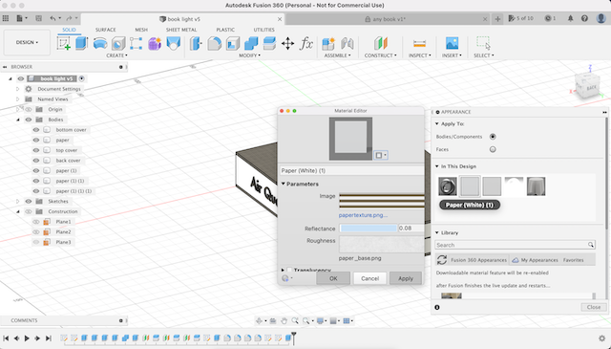Screen dimensions: 611x349
Task: Switch to the MESH tab
Action: (x=141, y=30)
